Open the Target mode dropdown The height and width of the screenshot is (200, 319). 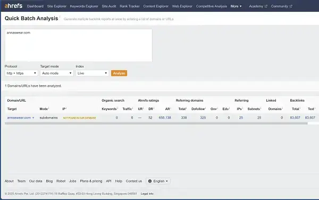57,73
